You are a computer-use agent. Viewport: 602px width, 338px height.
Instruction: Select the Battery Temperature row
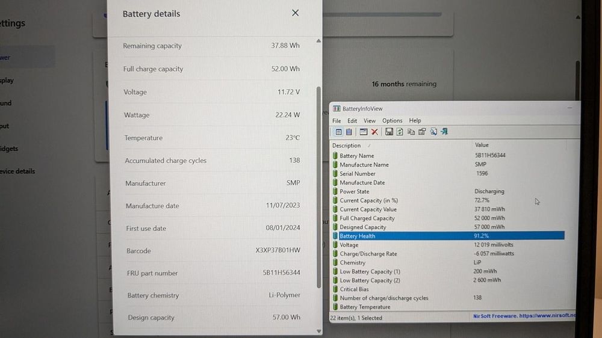point(448,307)
